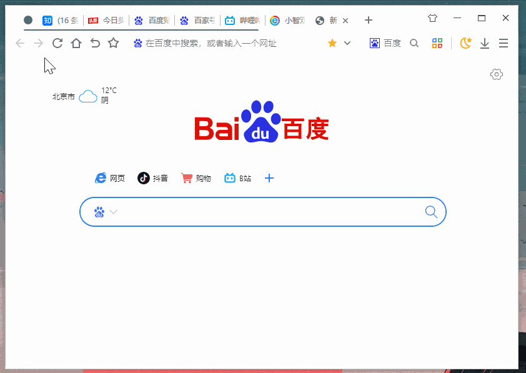Click the restore closed tab arrow icon
This screenshot has height=373, width=526.
[x=94, y=43]
